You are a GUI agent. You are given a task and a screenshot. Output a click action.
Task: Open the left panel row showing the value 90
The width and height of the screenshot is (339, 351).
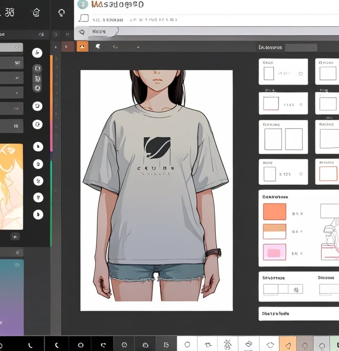coord(11,63)
